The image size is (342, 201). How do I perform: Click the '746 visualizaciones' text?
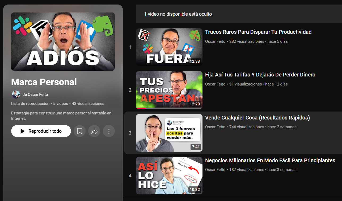(x=247, y=127)
